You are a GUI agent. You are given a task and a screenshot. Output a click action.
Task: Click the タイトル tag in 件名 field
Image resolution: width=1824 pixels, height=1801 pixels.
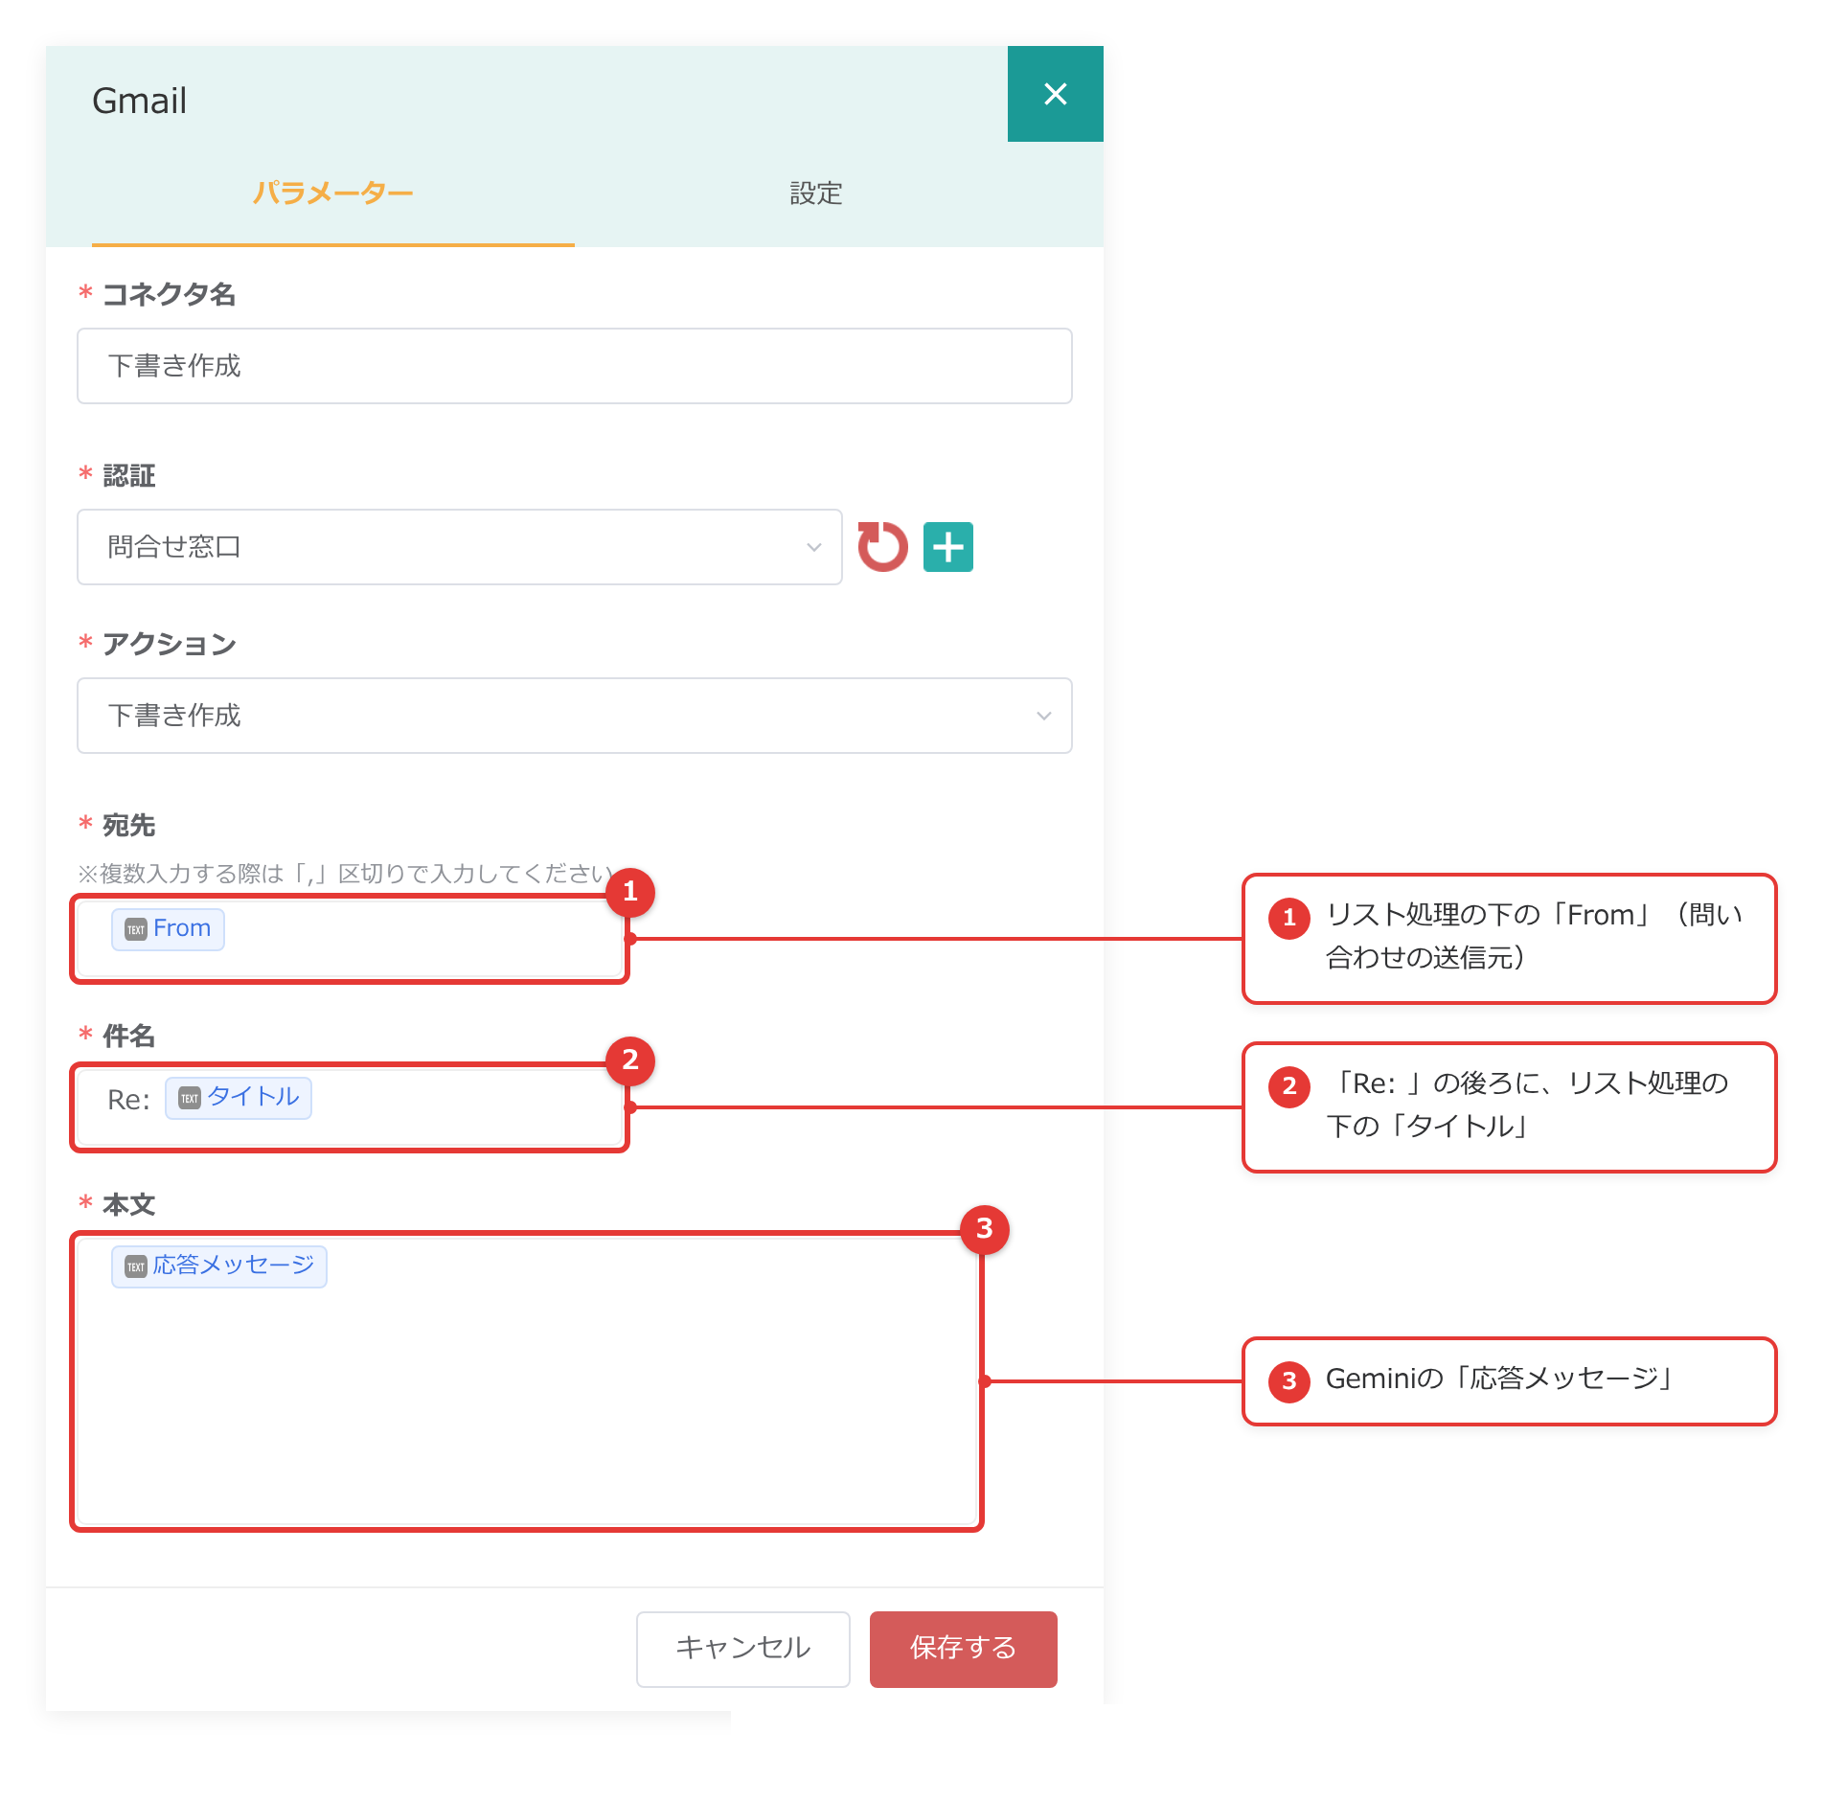point(239,1098)
